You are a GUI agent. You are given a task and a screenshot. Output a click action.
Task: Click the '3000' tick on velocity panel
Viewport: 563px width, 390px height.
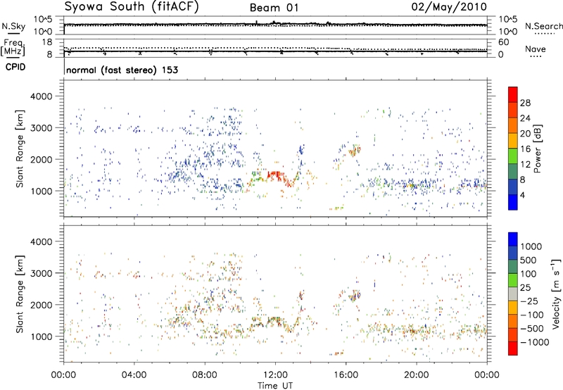point(42,273)
